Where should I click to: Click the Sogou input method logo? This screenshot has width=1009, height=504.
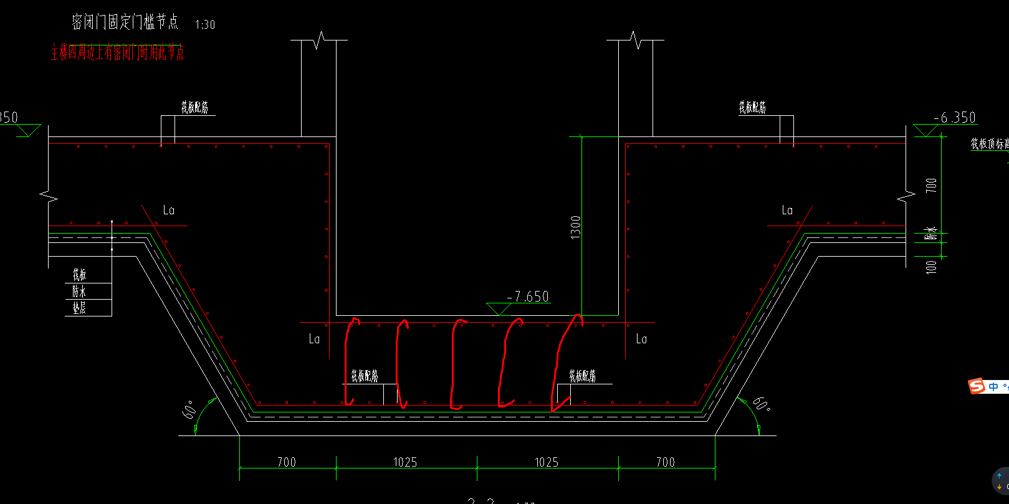coord(976,386)
